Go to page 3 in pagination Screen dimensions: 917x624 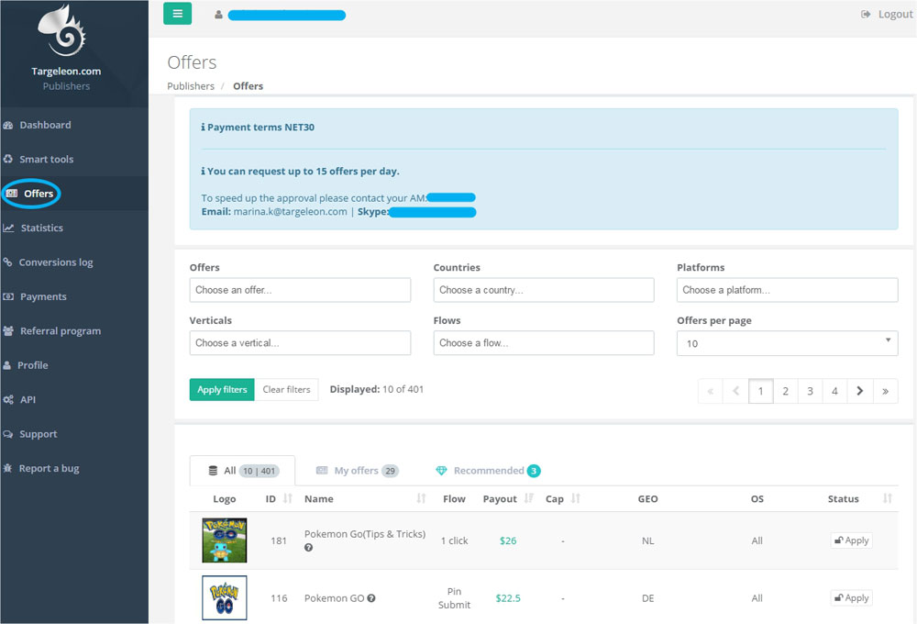(810, 391)
